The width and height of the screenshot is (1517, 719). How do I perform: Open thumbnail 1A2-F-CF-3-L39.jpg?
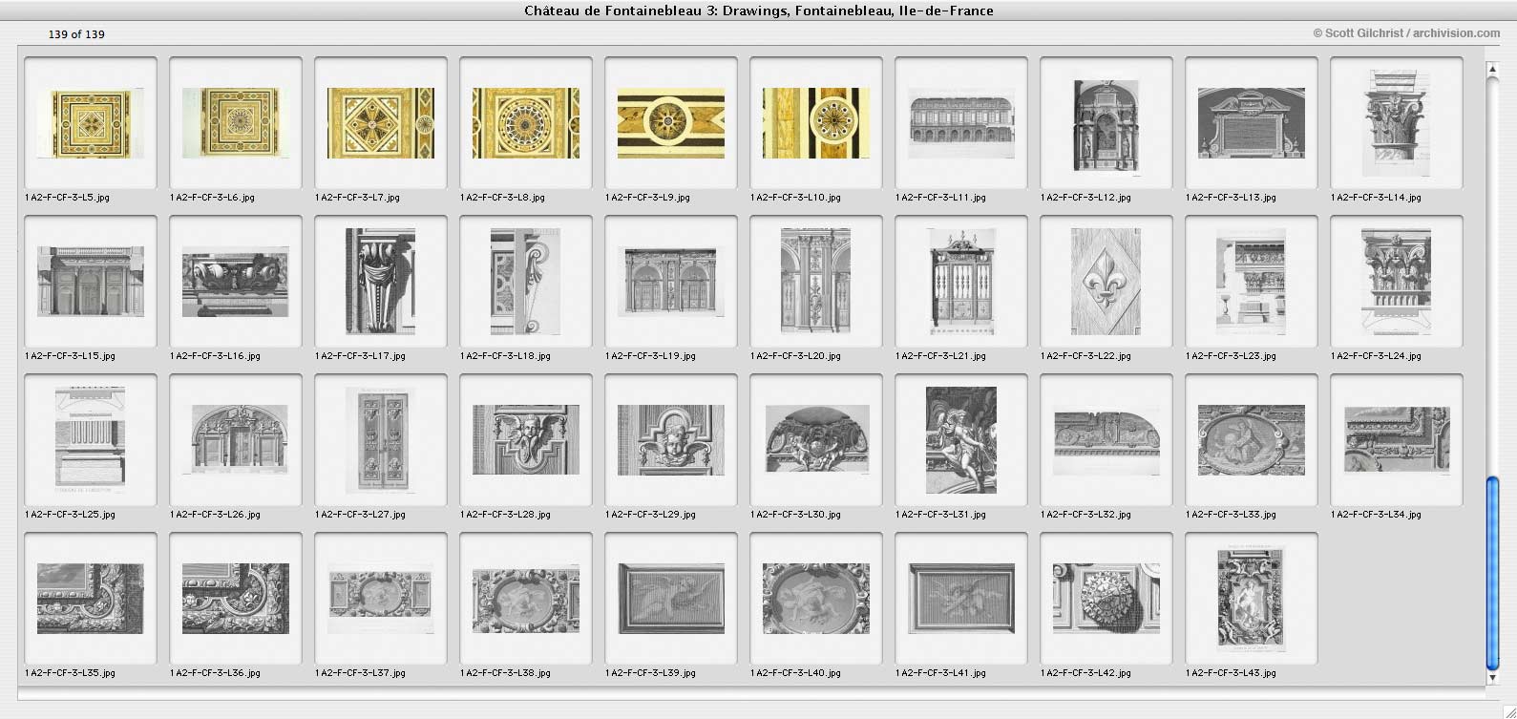671,600
